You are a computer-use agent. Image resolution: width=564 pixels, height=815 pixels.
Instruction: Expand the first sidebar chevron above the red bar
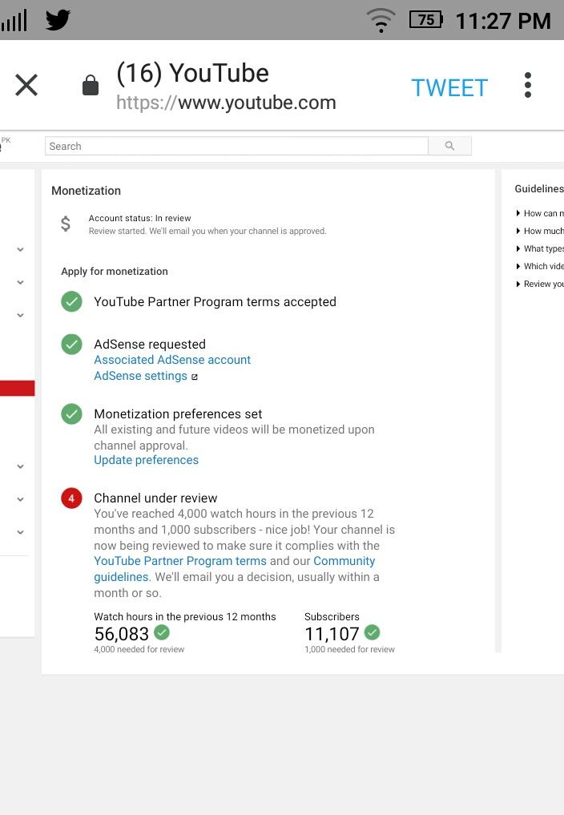[20, 249]
